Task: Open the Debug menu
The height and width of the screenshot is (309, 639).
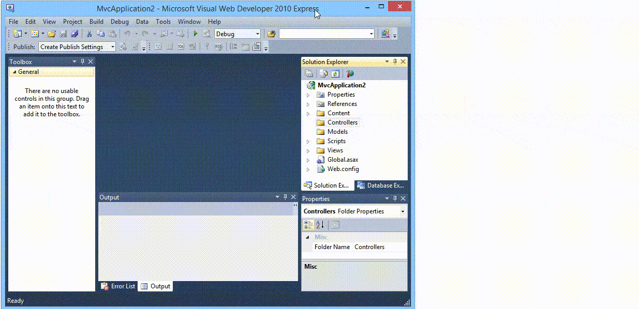Action: click(x=120, y=22)
